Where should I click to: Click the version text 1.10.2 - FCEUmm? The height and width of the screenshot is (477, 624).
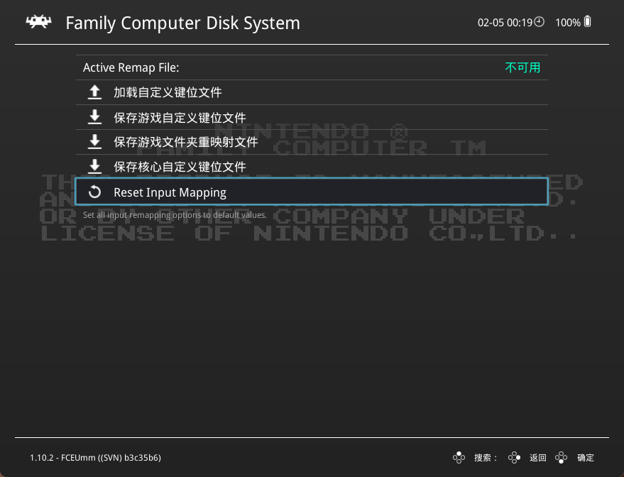(x=96, y=458)
